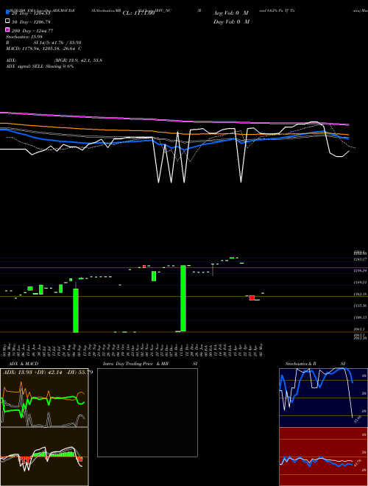
Task: Click the 'ADX & MACD' panel title
Action: click(24, 364)
